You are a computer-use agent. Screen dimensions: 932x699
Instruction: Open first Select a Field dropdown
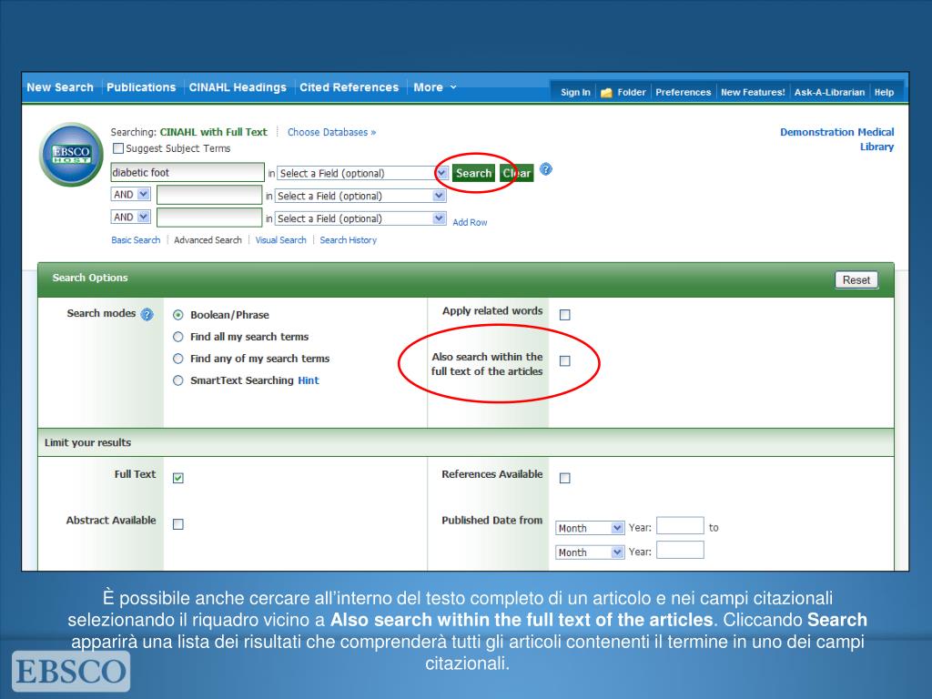click(x=362, y=173)
